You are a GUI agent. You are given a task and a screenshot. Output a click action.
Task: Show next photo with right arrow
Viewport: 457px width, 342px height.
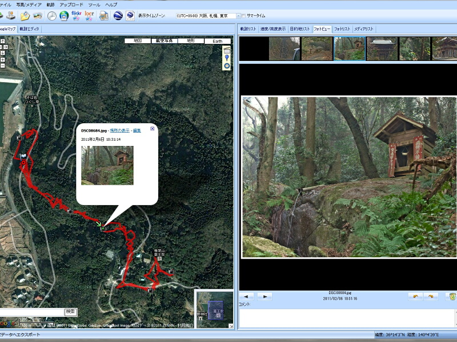(265, 296)
